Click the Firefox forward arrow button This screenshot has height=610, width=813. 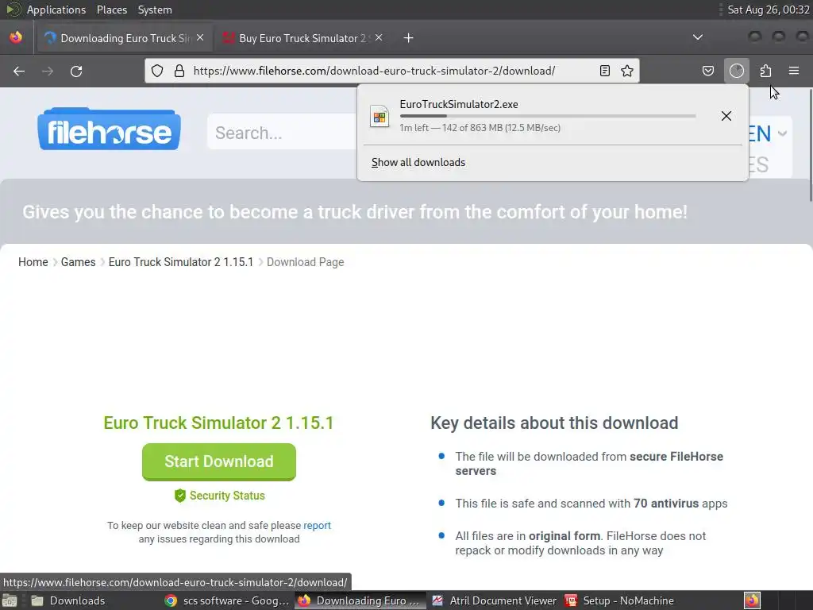coord(48,71)
